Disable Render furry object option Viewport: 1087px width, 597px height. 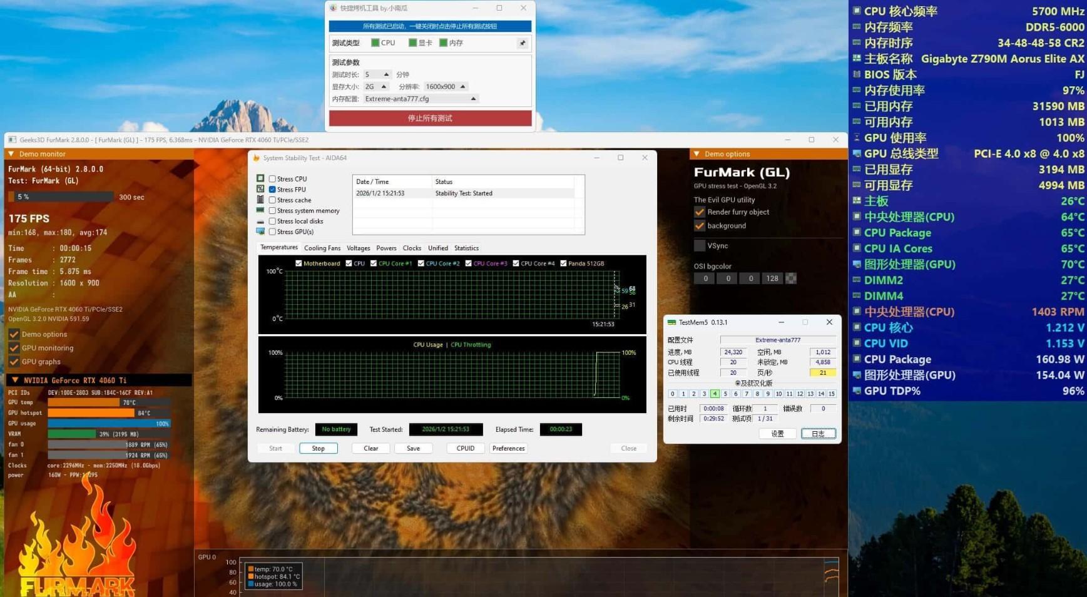click(700, 212)
